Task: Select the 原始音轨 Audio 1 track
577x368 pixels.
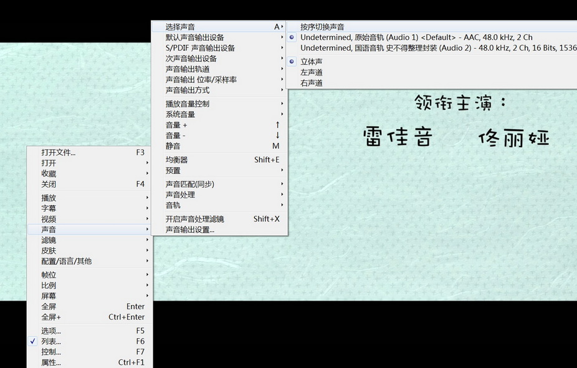Action: click(416, 37)
